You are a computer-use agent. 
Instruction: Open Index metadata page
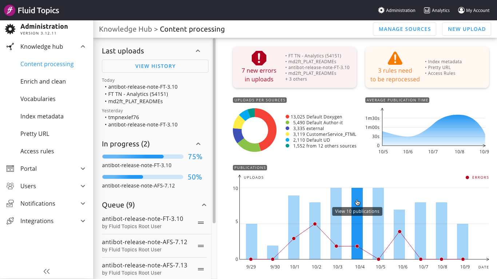42,116
